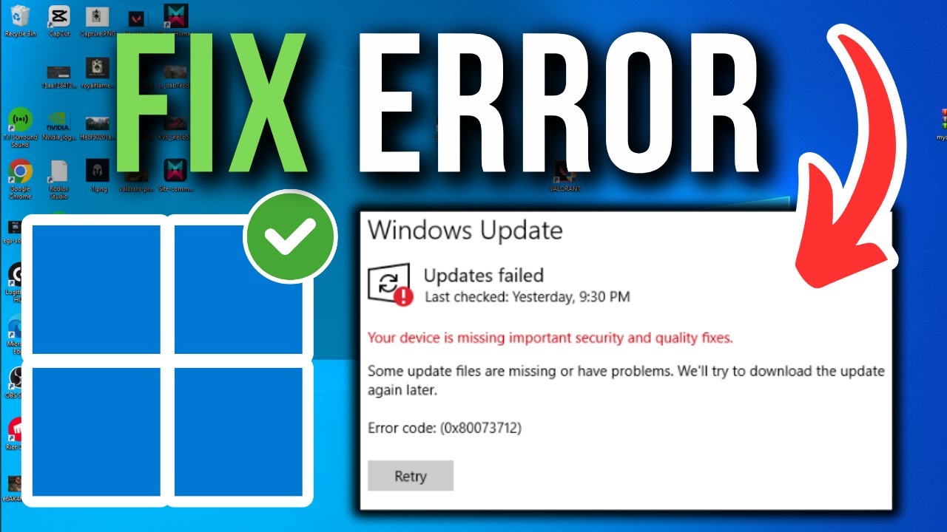Click the green checkmark badge
The width and height of the screenshot is (947, 532).
tap(290, 236)
